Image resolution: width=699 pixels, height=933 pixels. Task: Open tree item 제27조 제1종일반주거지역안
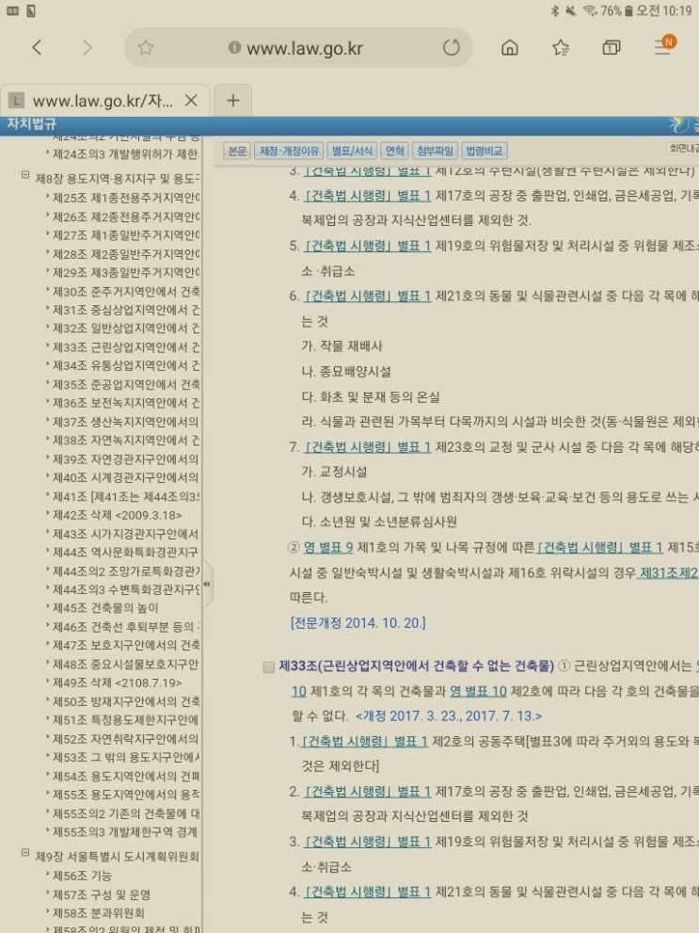tap(126, 235)
